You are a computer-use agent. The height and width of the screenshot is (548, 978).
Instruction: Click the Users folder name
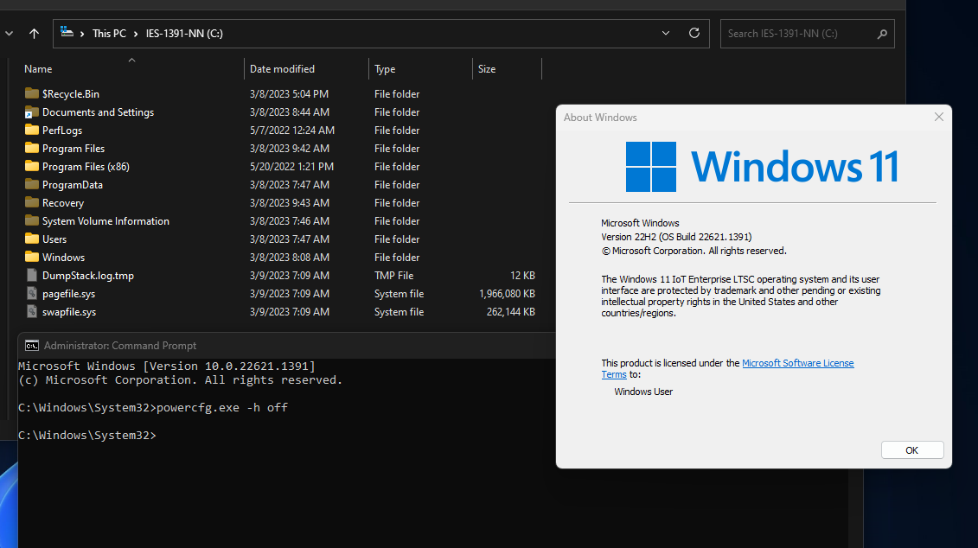(54, 239)
